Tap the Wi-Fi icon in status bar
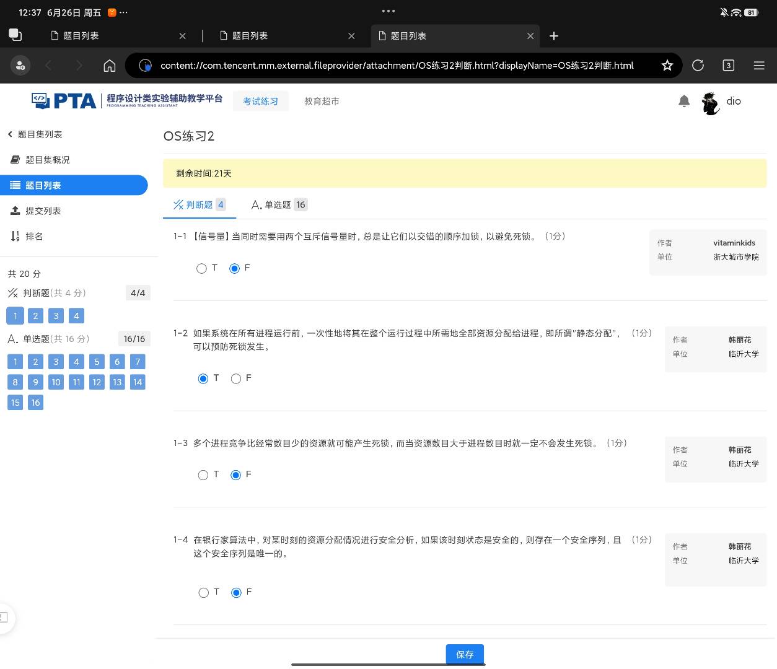This screenshot has height=669, width=777. click(736, 12)
